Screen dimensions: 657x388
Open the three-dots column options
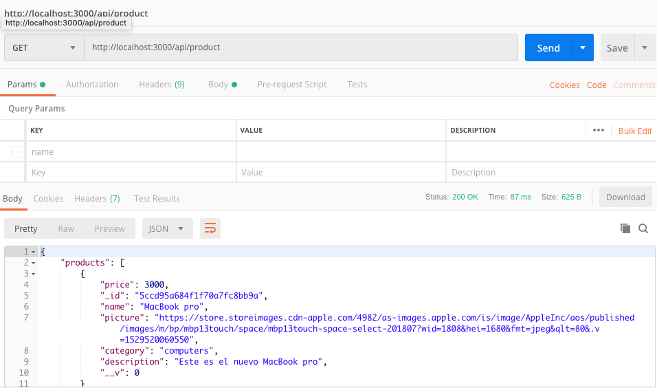pos(599,131)
